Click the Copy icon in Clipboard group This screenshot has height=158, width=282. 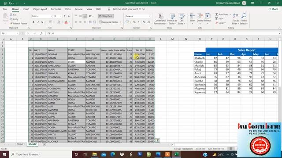coord(15,19)
